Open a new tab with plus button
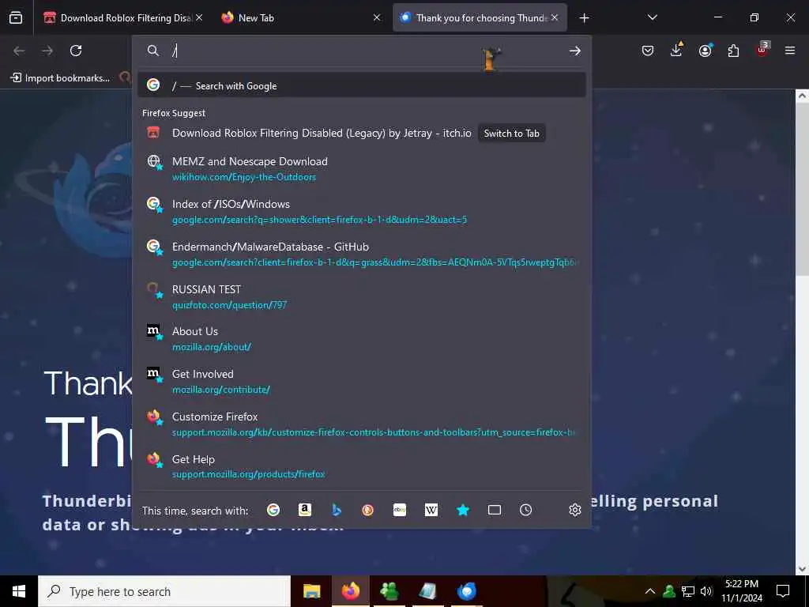This screenshot has height=607, width=809. [x=584, y=18]
